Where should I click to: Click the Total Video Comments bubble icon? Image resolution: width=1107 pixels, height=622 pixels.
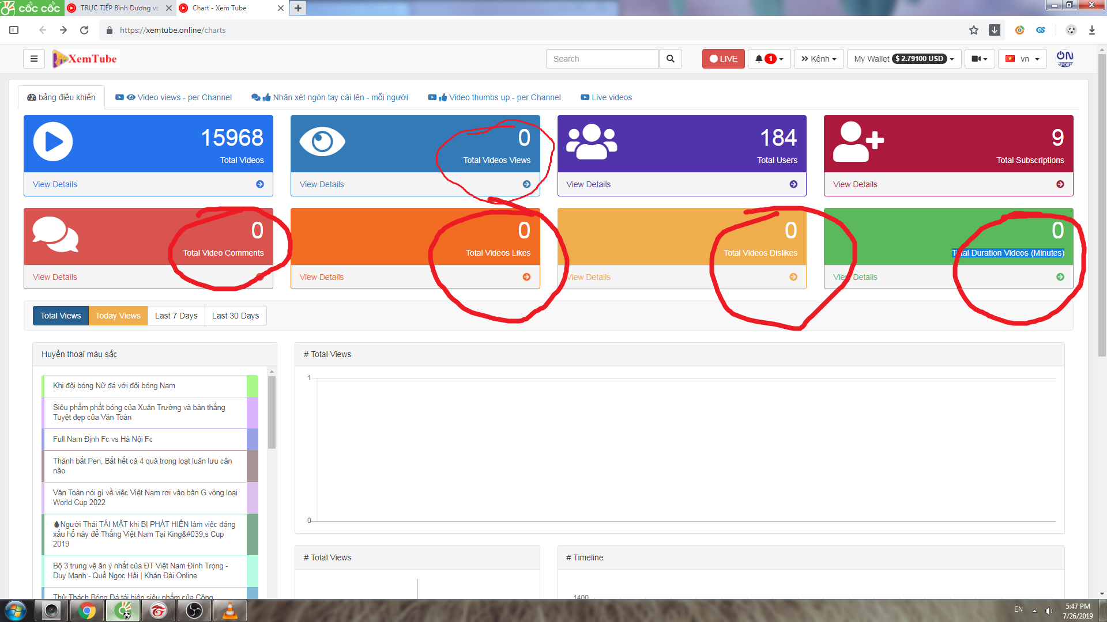point(55,234)
